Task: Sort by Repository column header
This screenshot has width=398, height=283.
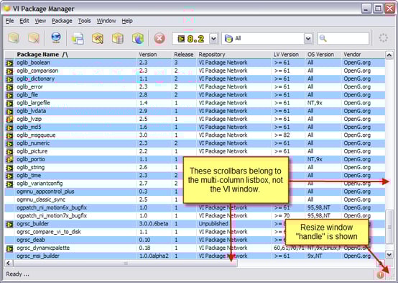Action: pos(212,55)
